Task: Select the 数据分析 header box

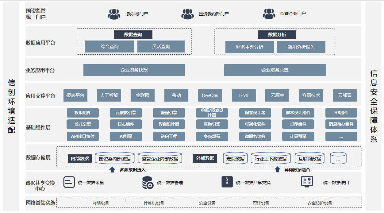Action: [277, 35]
